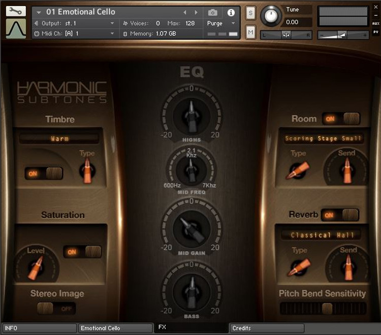Image resolution: width=381 pixels, height=335 pixels.
Task: Solo the instrument with S button
Action: tap(251, 13)
